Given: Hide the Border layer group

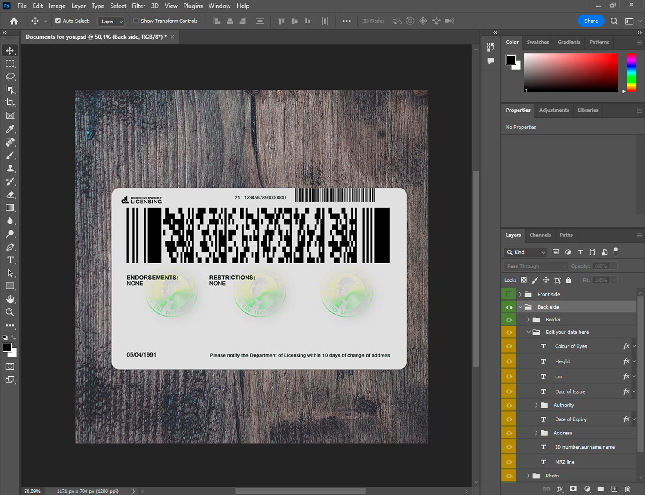Looking at the screenshot, I should [x=509, y=320].
